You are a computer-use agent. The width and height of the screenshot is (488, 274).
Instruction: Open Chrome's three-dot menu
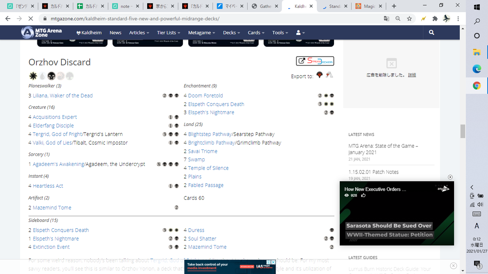(458, 19)
